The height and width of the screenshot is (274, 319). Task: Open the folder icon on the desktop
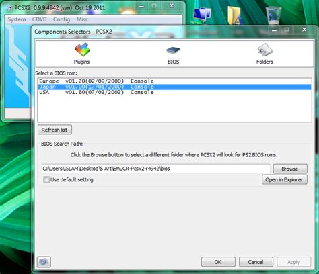tap(235, 15)
